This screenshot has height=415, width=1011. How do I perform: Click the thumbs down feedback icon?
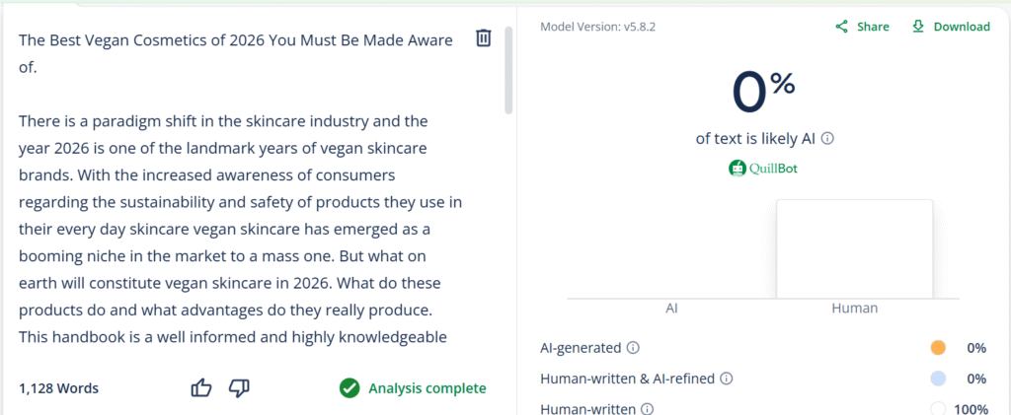click(x=238, y=387)
